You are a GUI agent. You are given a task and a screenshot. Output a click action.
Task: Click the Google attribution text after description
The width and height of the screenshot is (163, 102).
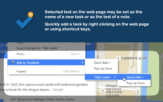[58, 90]
